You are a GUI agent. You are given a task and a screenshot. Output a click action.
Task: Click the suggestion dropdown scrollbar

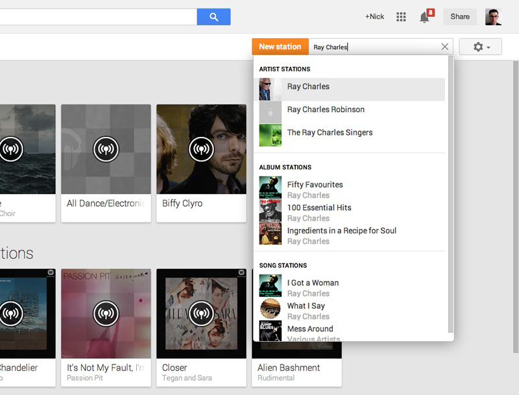[450, 194]
